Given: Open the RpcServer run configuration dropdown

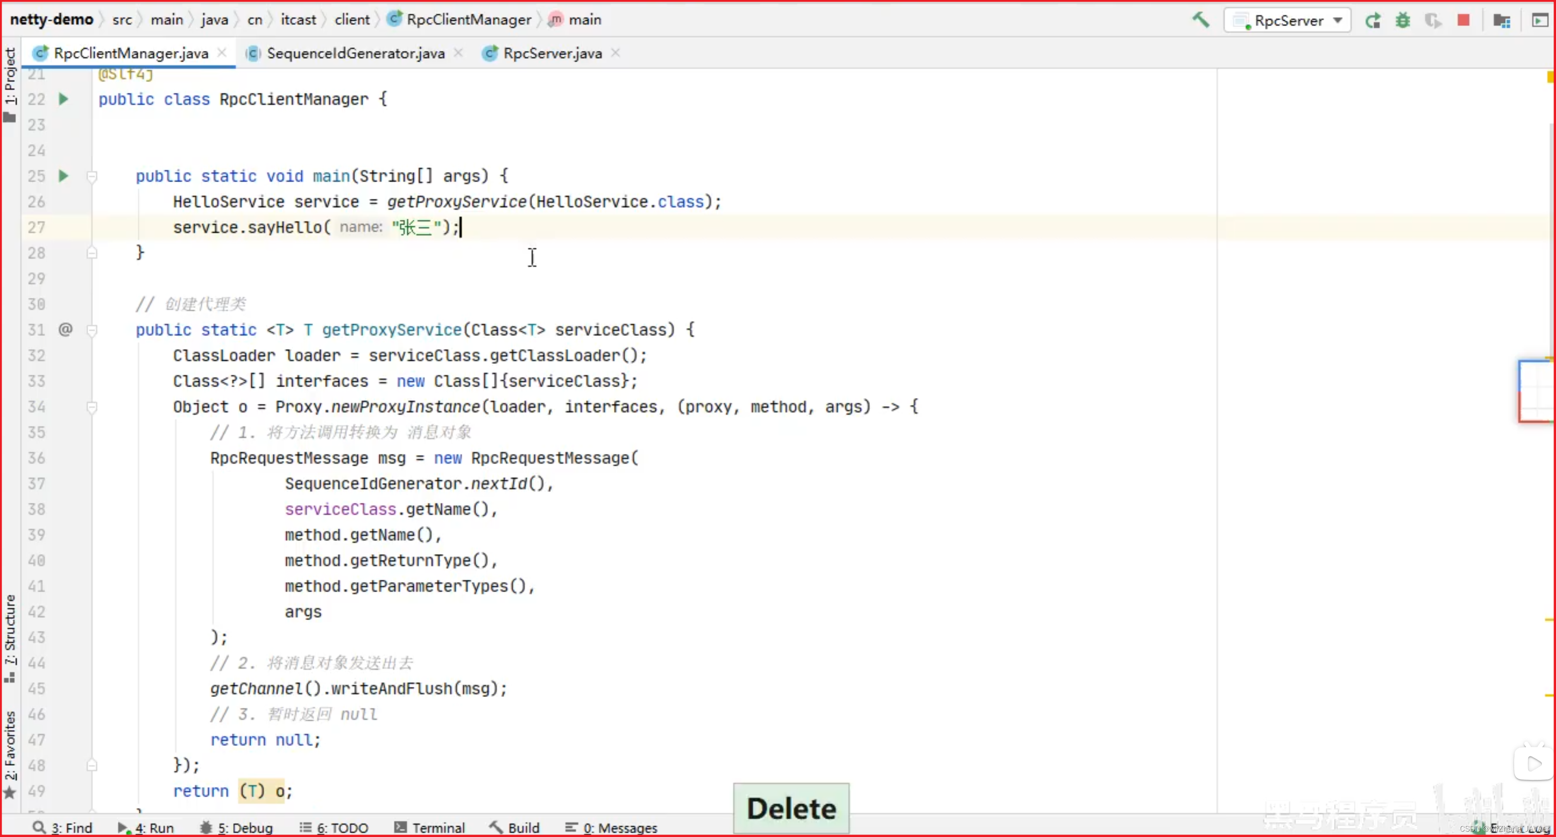Looking at the screenshot, I should point(1287,21).
